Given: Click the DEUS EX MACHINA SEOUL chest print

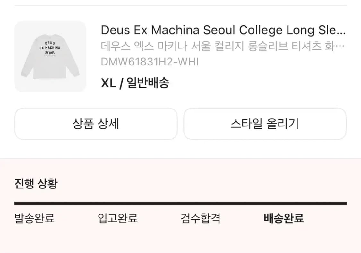Looking at the screenshot, I should pos(50,47).
